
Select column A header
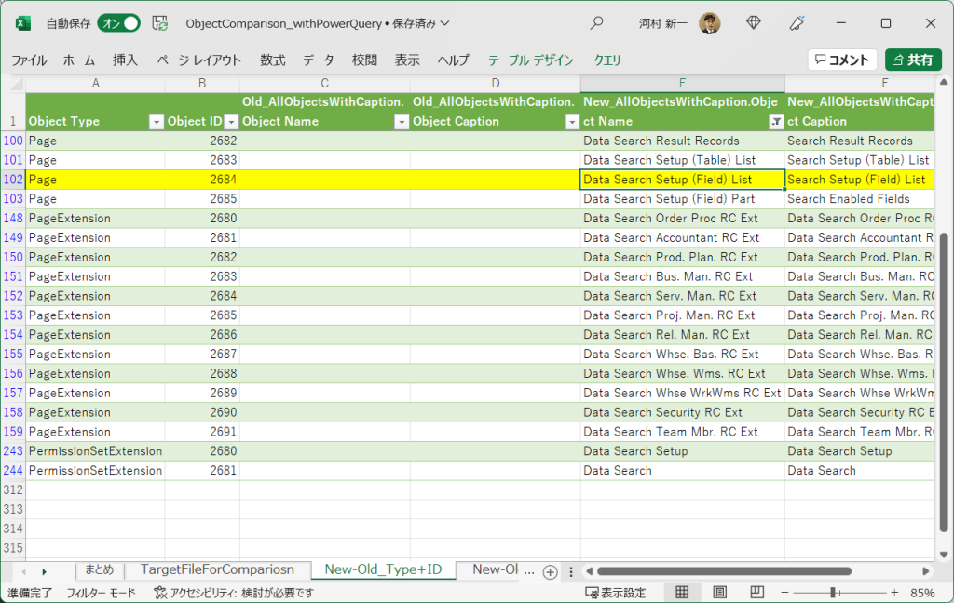pyautogui.click(x=96, y=83)
